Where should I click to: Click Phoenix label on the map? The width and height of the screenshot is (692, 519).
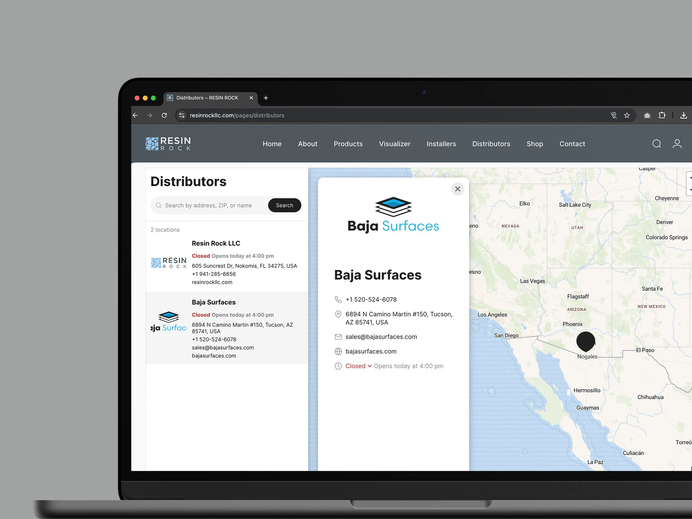tap(572, 324)
